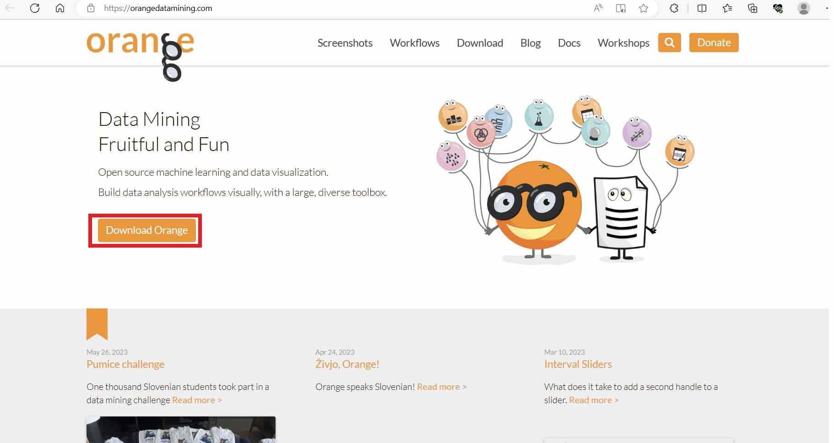
Task: Add page to favorites star icon
Action: 644,8
